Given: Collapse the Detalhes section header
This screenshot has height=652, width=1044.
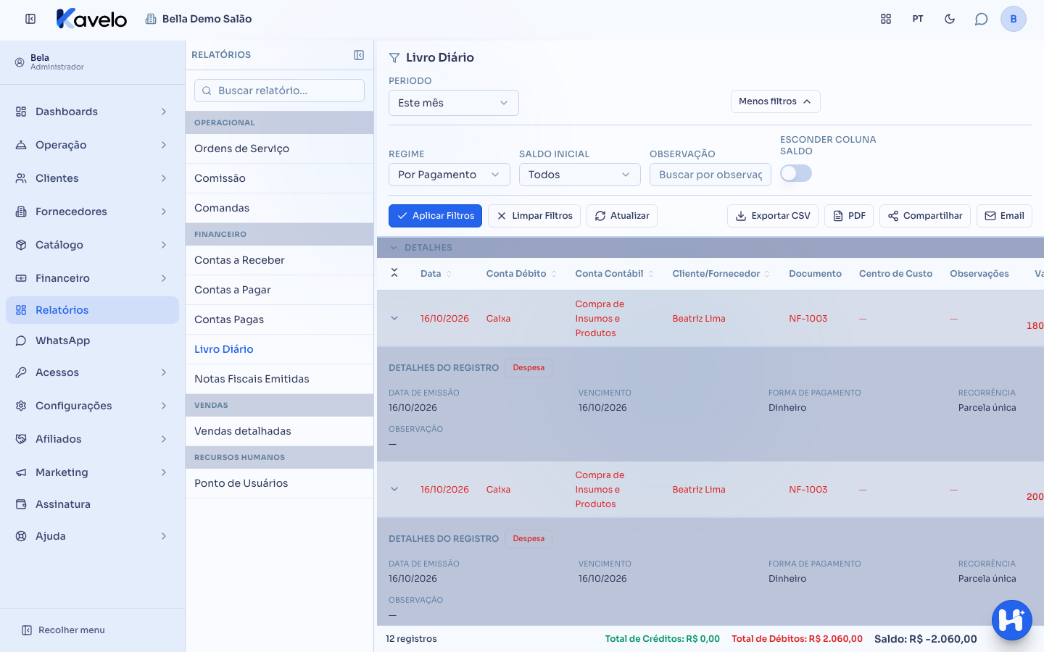Looking at the screenshot, I should (710, 248).
